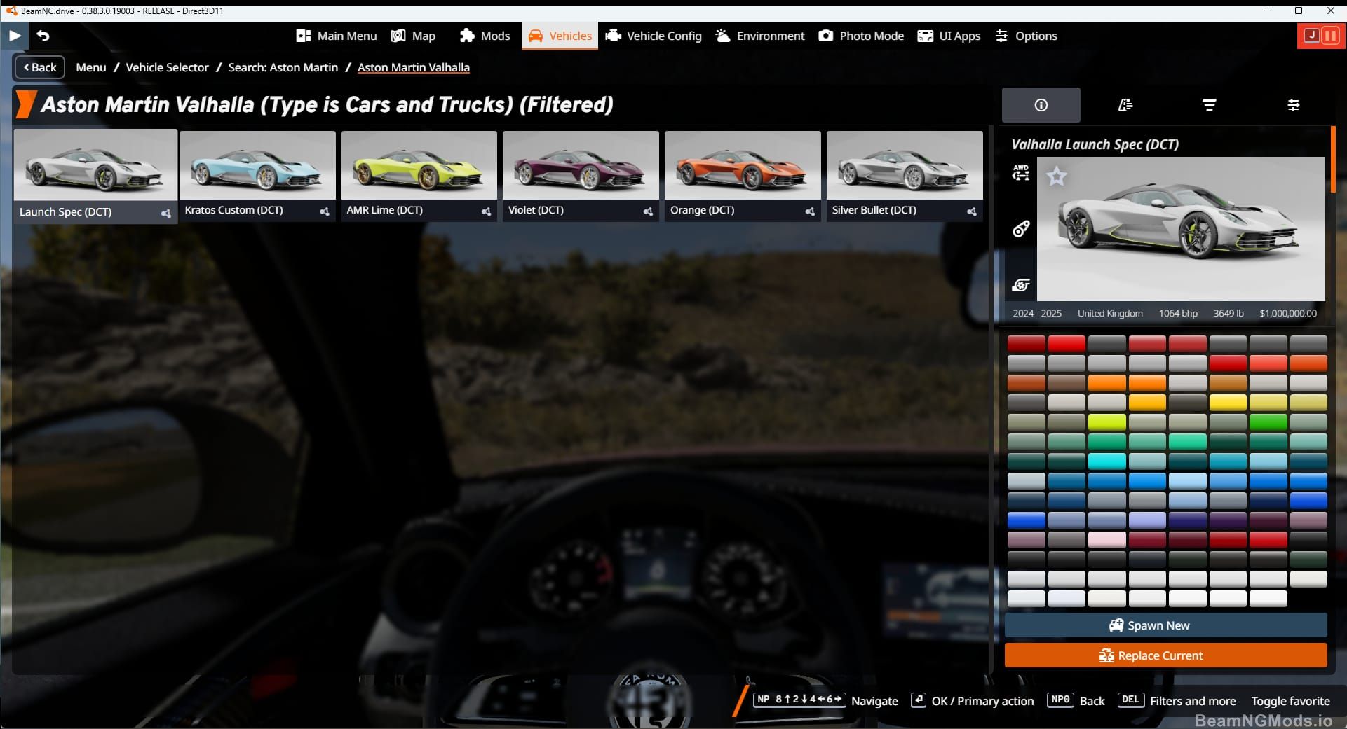Open the configurations list panel icon

1125,105
